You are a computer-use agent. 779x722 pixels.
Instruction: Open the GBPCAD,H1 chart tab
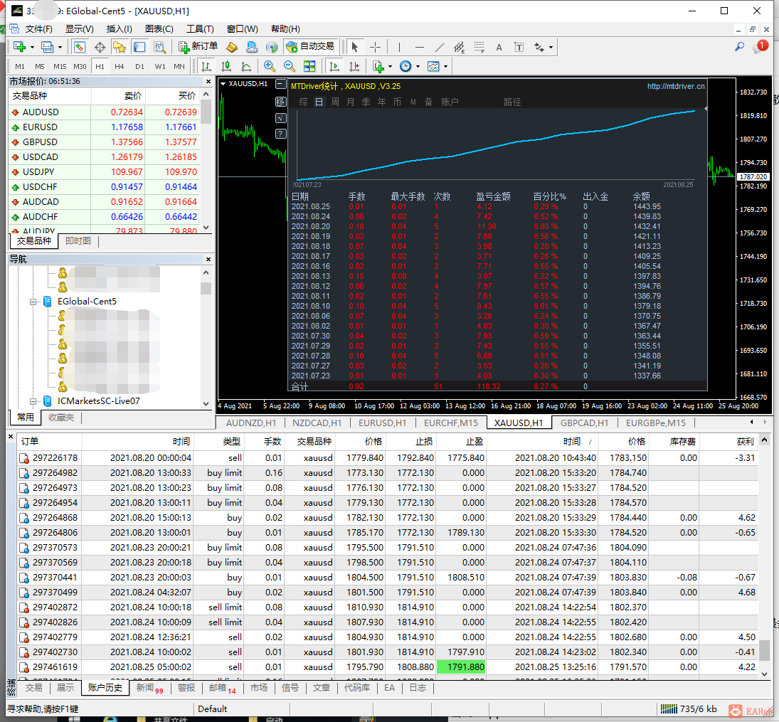pos(584,423)
